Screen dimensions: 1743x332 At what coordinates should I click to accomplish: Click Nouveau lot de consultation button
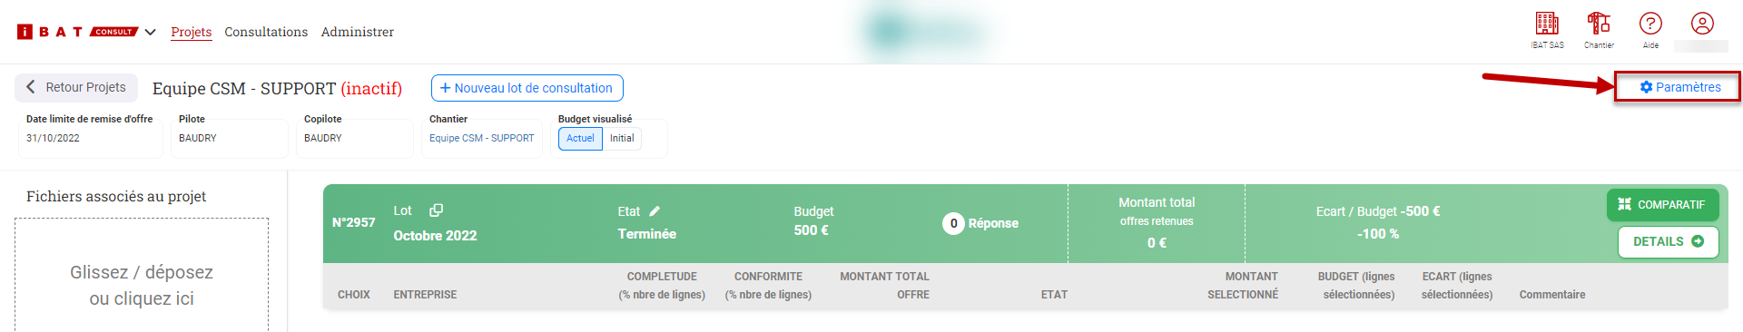527,88
